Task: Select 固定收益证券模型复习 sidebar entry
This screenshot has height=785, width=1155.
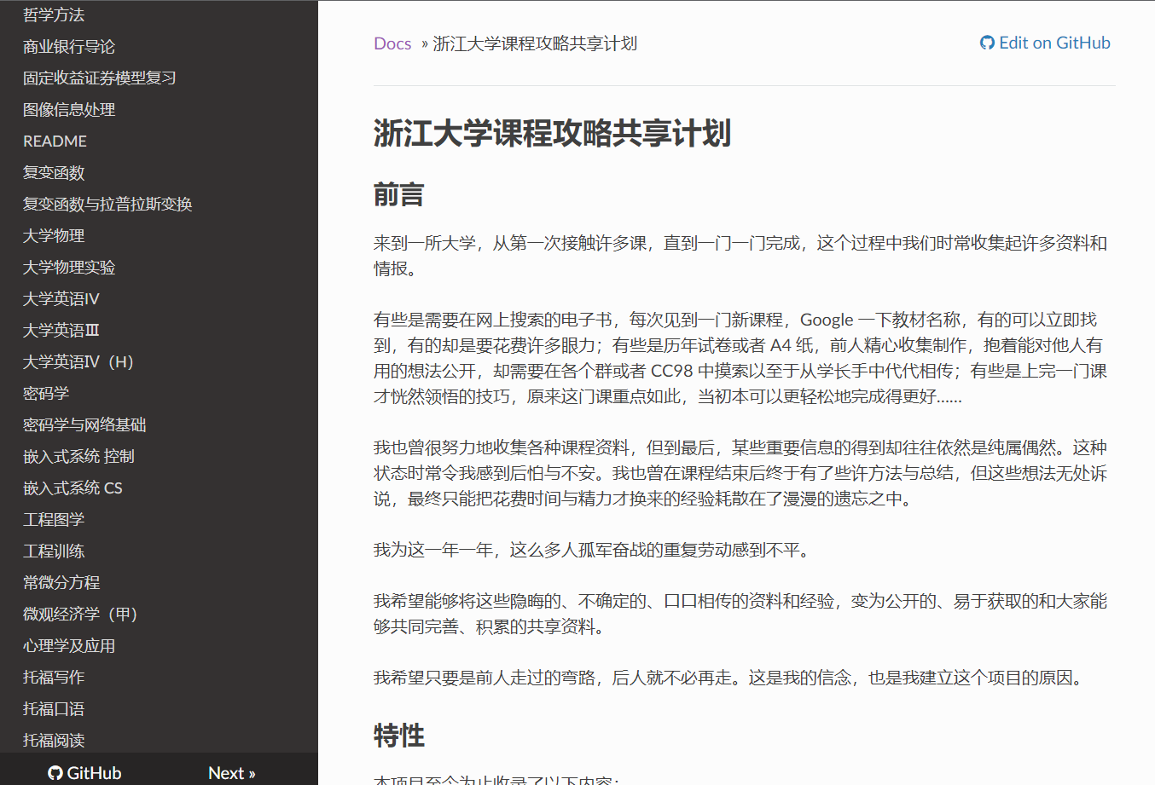Action: [100, 78]
